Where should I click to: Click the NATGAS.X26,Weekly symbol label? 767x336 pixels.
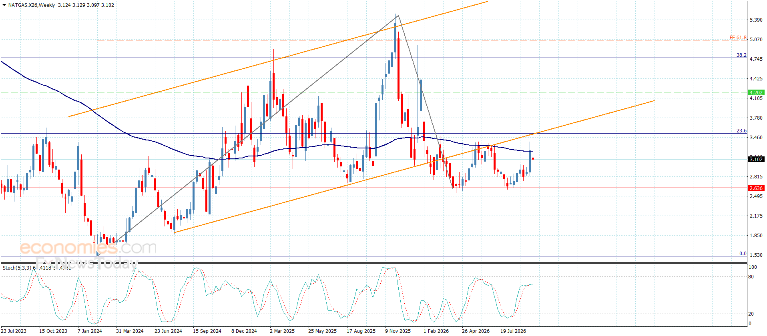[32, 5]
